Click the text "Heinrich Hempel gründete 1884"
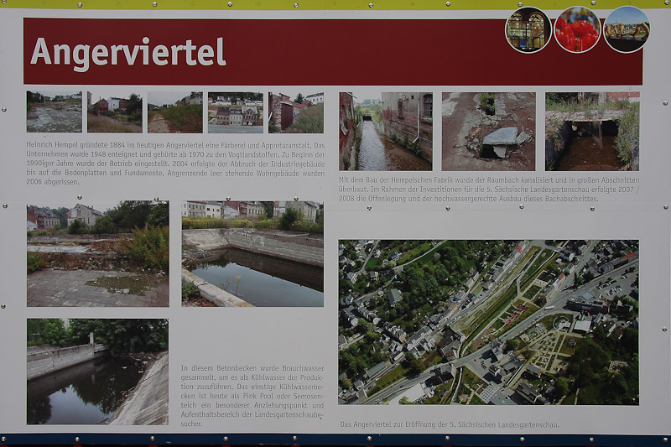 [x=75, y=145]
